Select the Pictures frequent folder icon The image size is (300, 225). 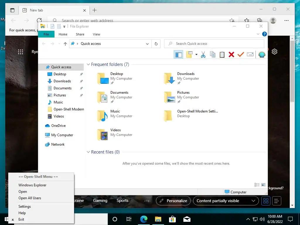(170, 97)
